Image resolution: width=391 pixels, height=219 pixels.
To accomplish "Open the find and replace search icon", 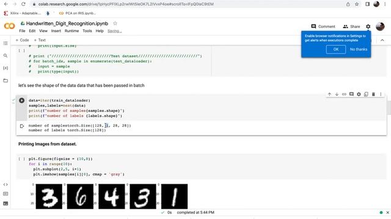I will [5, 55].
